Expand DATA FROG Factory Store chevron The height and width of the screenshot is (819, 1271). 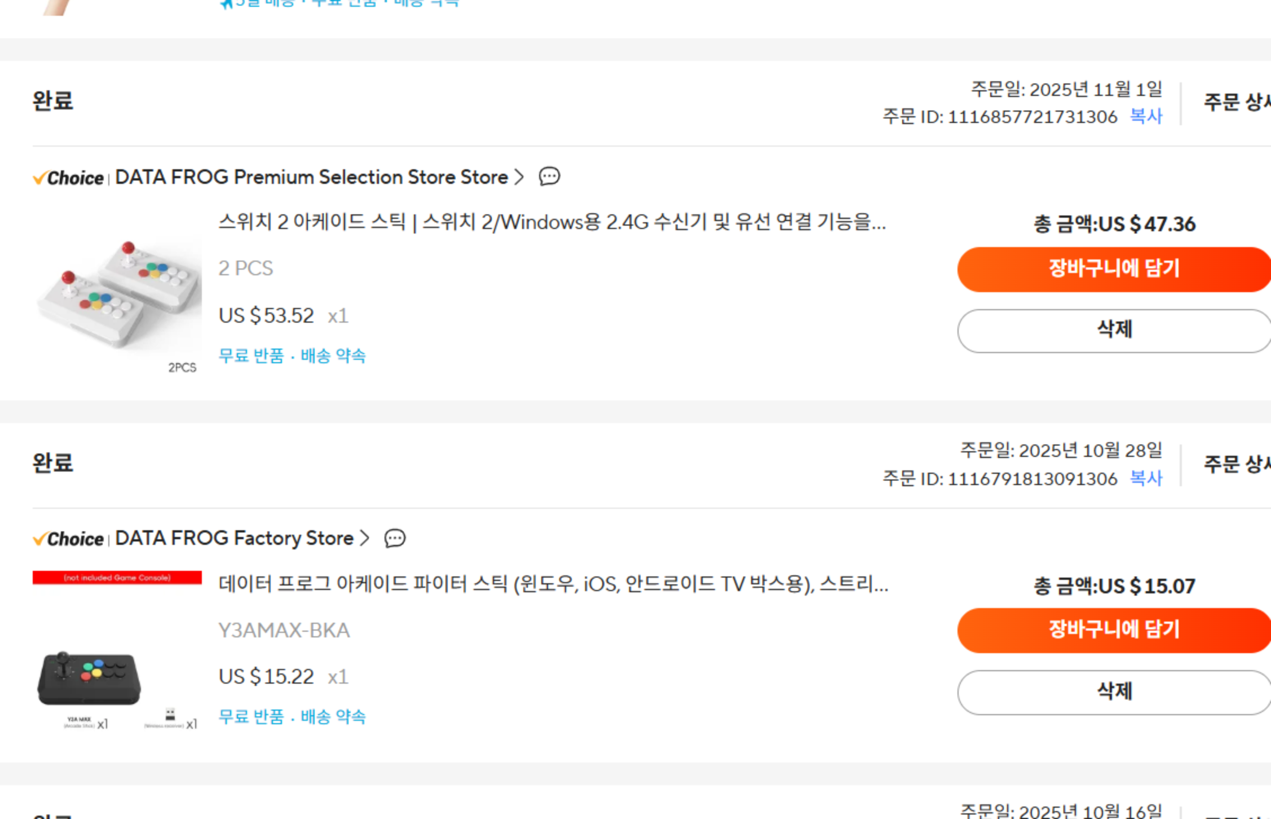click(x=365, y=538)
